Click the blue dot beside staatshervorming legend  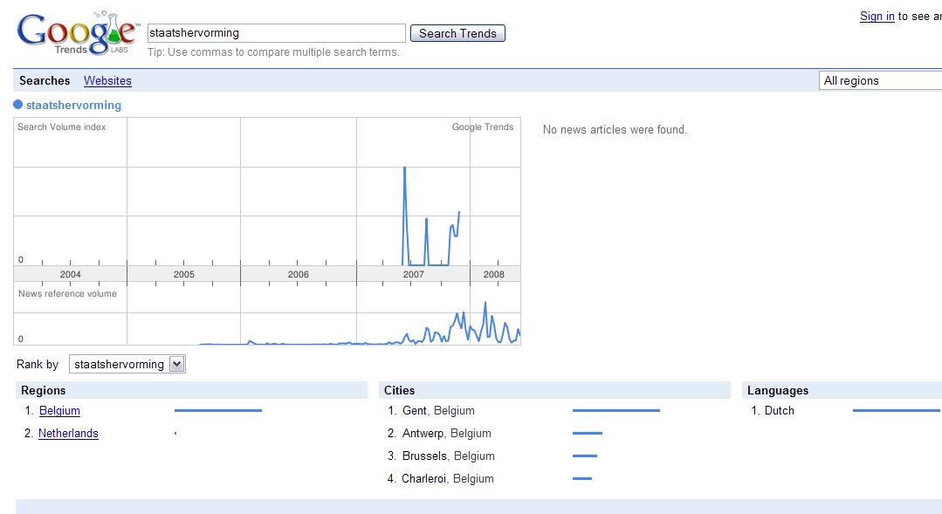17,106
